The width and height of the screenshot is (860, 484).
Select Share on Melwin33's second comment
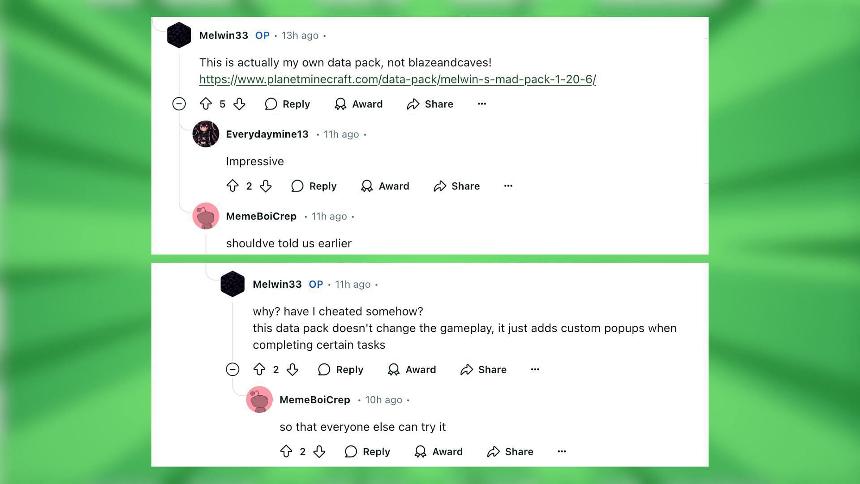coord(483,369)
